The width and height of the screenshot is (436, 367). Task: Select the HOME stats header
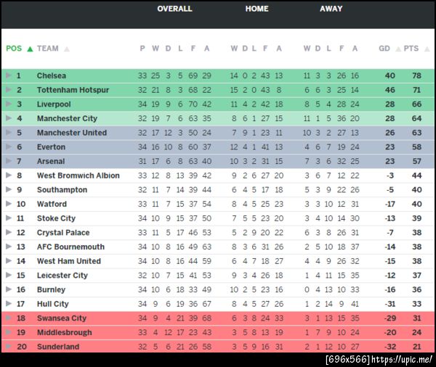click(x=257, y=9)
